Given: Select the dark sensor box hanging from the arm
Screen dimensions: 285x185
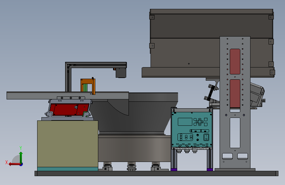Looking at the screenshot, I should coord(121,73).
